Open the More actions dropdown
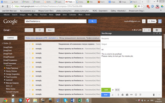The image size is (165, 103). point(50,30)
